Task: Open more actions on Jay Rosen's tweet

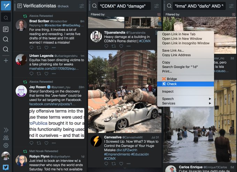Action: [54, 143]
